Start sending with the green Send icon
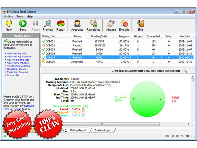This screenshot has height=148, width=197. (x=23, y=24)
